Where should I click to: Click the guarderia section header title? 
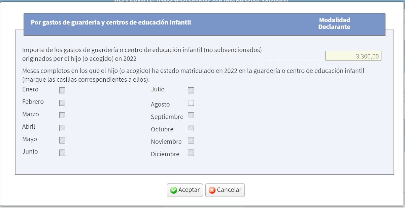pyautogui.click(x=111, y=23)
